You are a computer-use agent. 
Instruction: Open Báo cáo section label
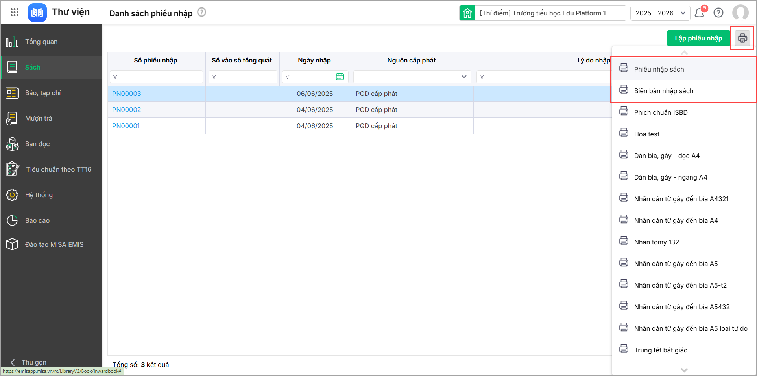[37, 220]
